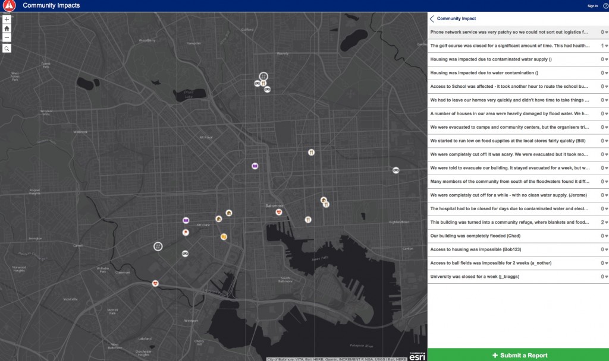Click the red triangle app logo
The width and height of the screenshot is (609, 361).
pyautogui.click(x=9, y=5)
